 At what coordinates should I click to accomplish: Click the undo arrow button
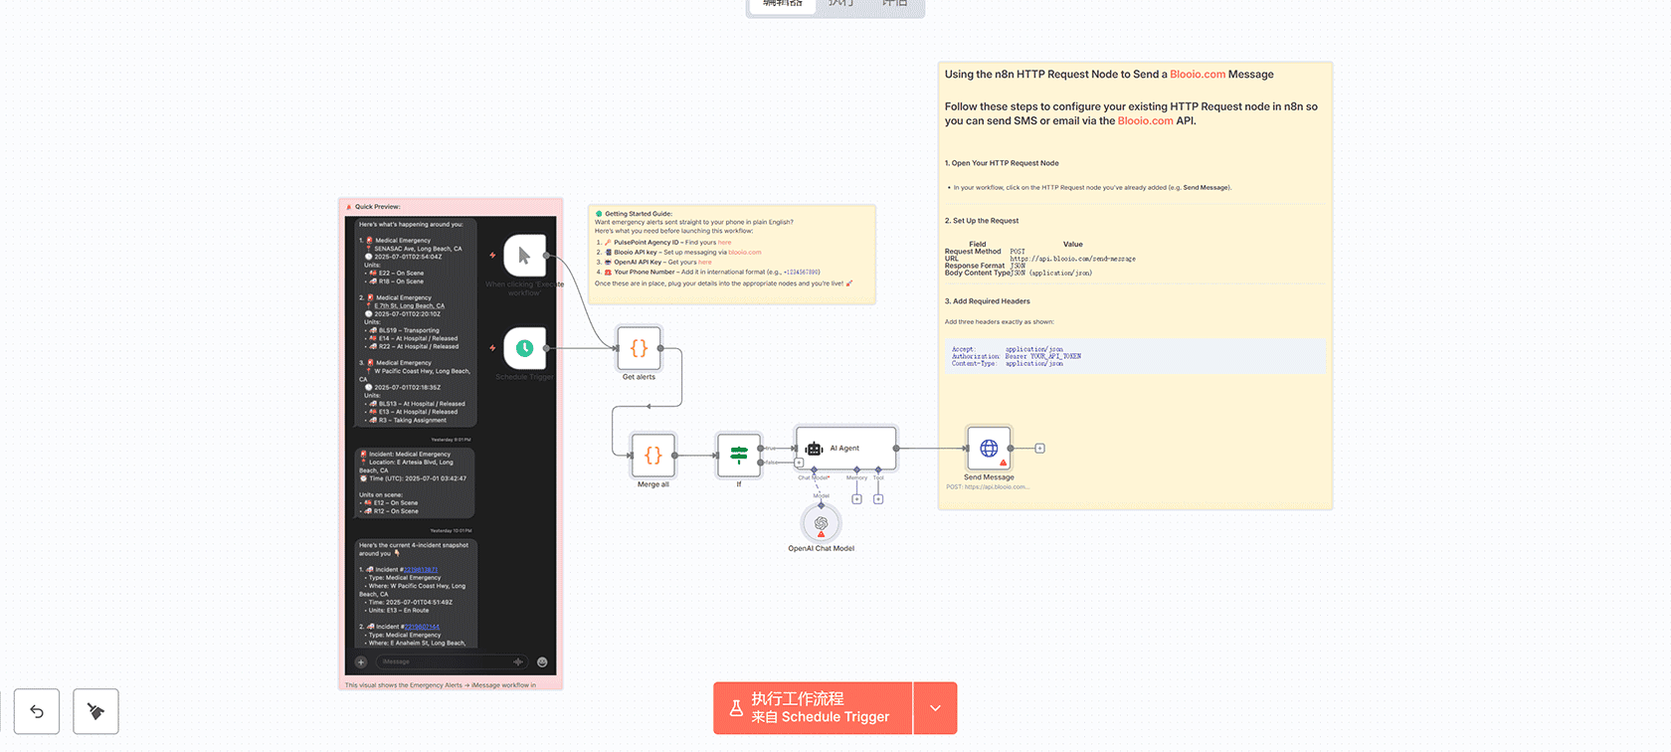click(37, 711)
